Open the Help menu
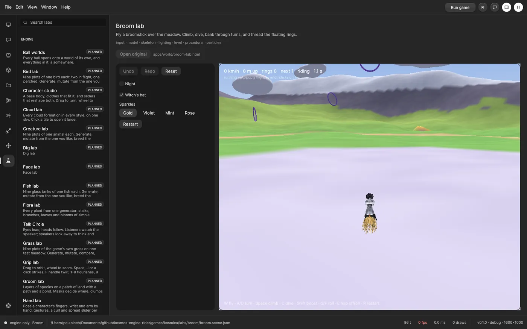This screenshot has width=527, height=329. [x=66, y=7]
